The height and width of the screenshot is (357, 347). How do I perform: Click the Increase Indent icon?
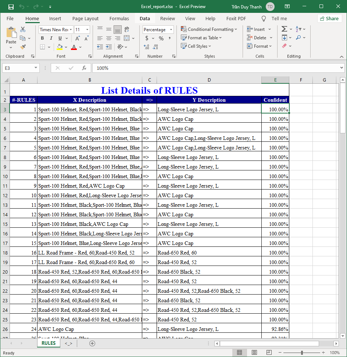[109, 47]
